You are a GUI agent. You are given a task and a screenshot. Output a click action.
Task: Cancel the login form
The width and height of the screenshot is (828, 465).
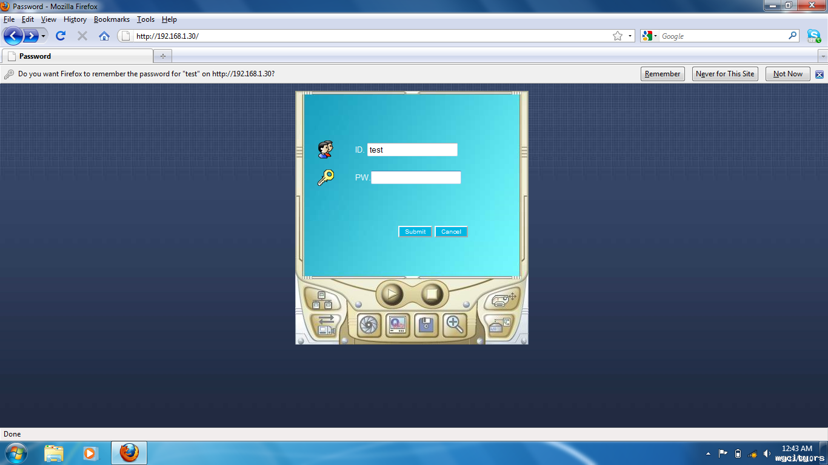(451, 232)
